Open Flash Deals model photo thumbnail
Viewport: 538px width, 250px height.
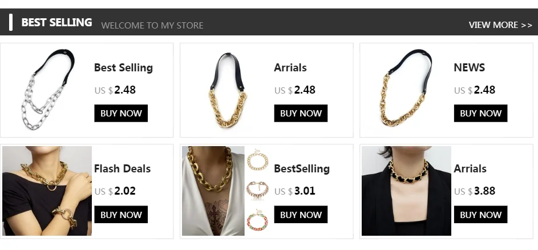pyautogui.click(x=47, y=191)
